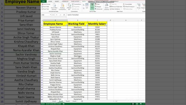This screenshot has width=186, height=105.
Task: Click the Consolidate command
Action: point(128,4)
